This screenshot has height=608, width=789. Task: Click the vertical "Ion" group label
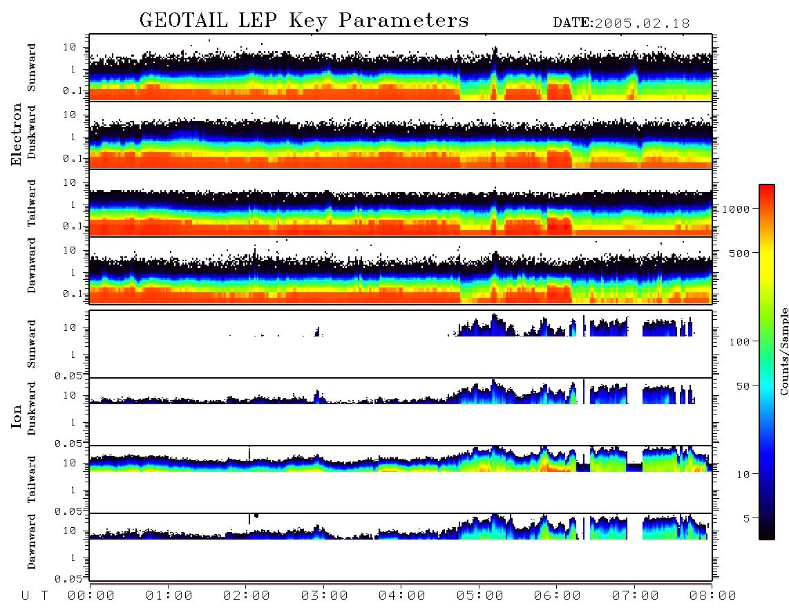pos(16,416)
